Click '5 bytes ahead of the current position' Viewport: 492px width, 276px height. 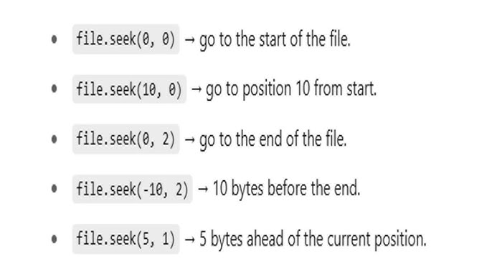(313, 240)
